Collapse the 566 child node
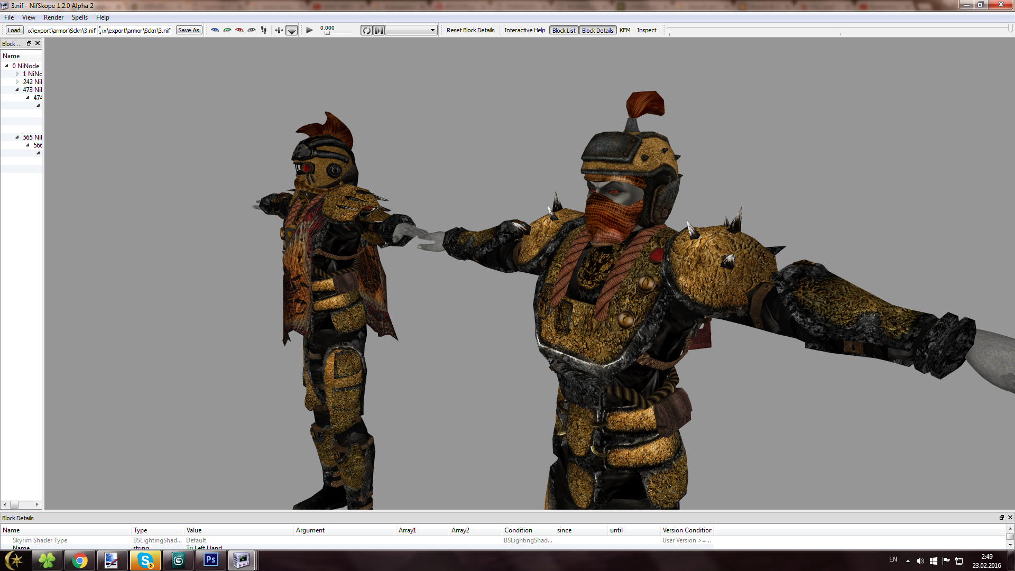1015x571 pixels. [x=27, y=145]
